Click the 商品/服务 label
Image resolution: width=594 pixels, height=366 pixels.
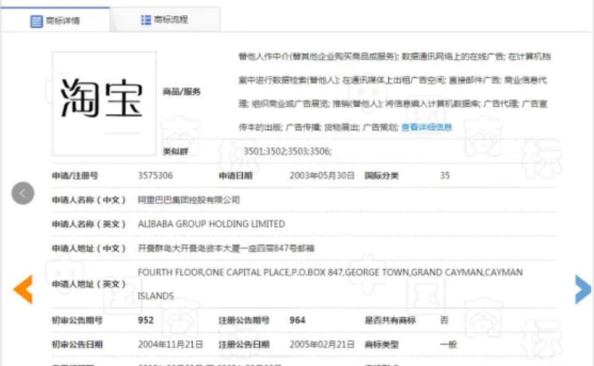pos(182,91)
